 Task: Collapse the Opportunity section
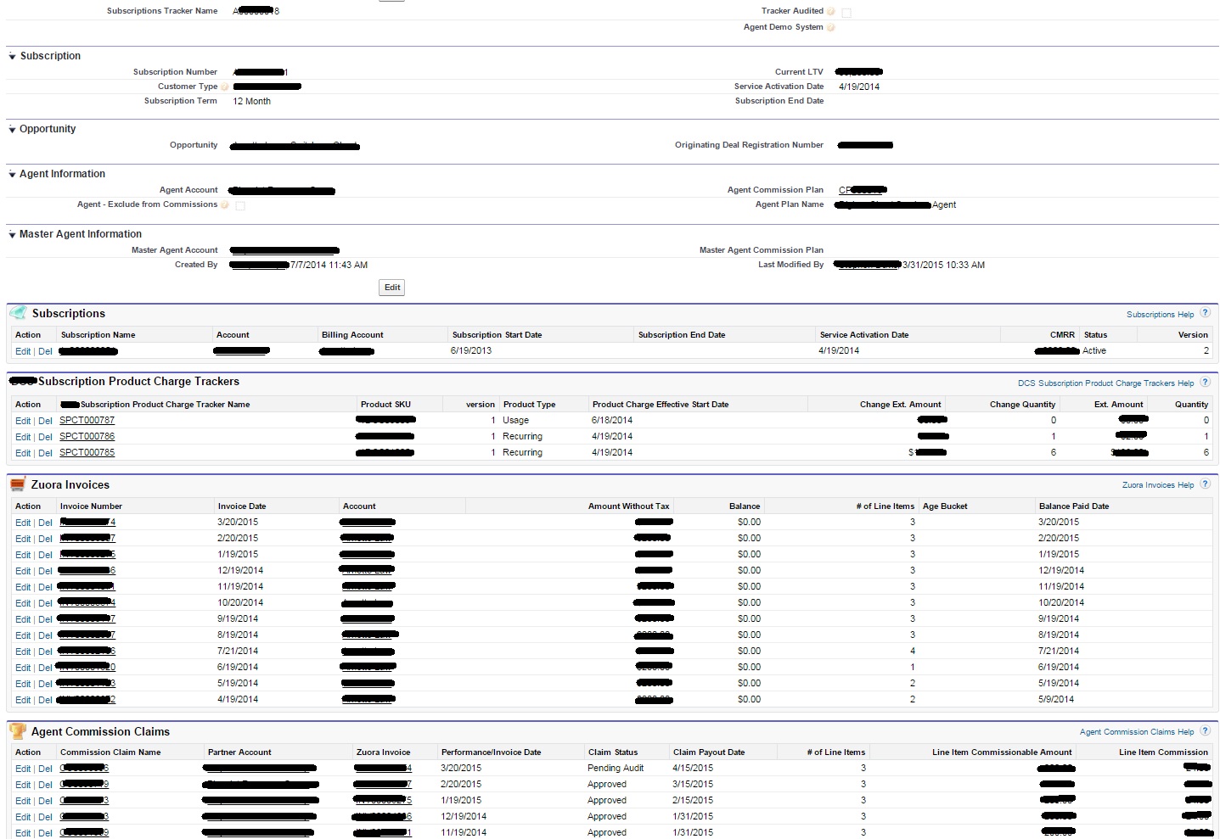point(12,130)
